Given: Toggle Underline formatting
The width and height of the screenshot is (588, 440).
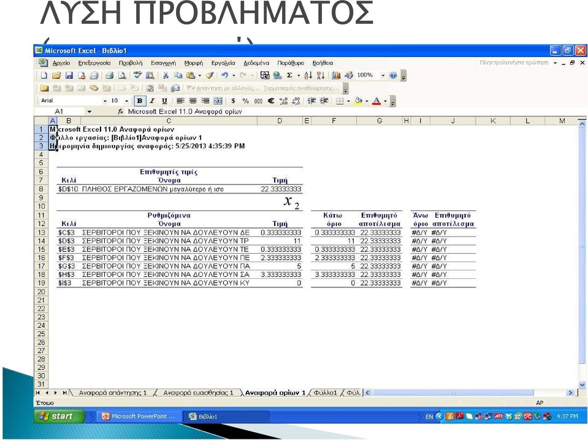Looking at the screenshot, I should click(x=164, y=101).
